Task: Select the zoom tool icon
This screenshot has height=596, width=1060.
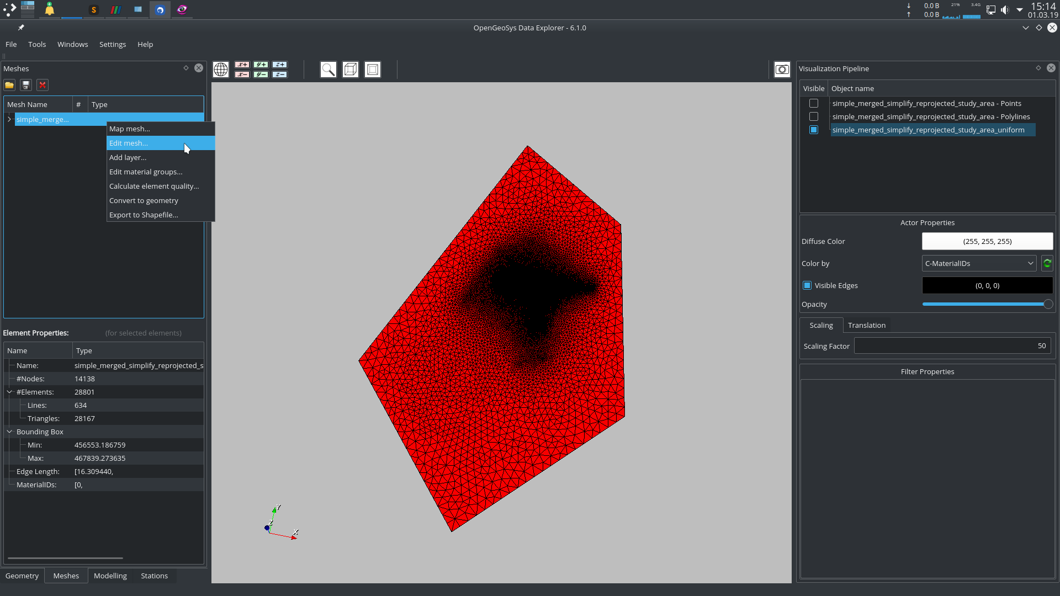Action: [328, 69]
